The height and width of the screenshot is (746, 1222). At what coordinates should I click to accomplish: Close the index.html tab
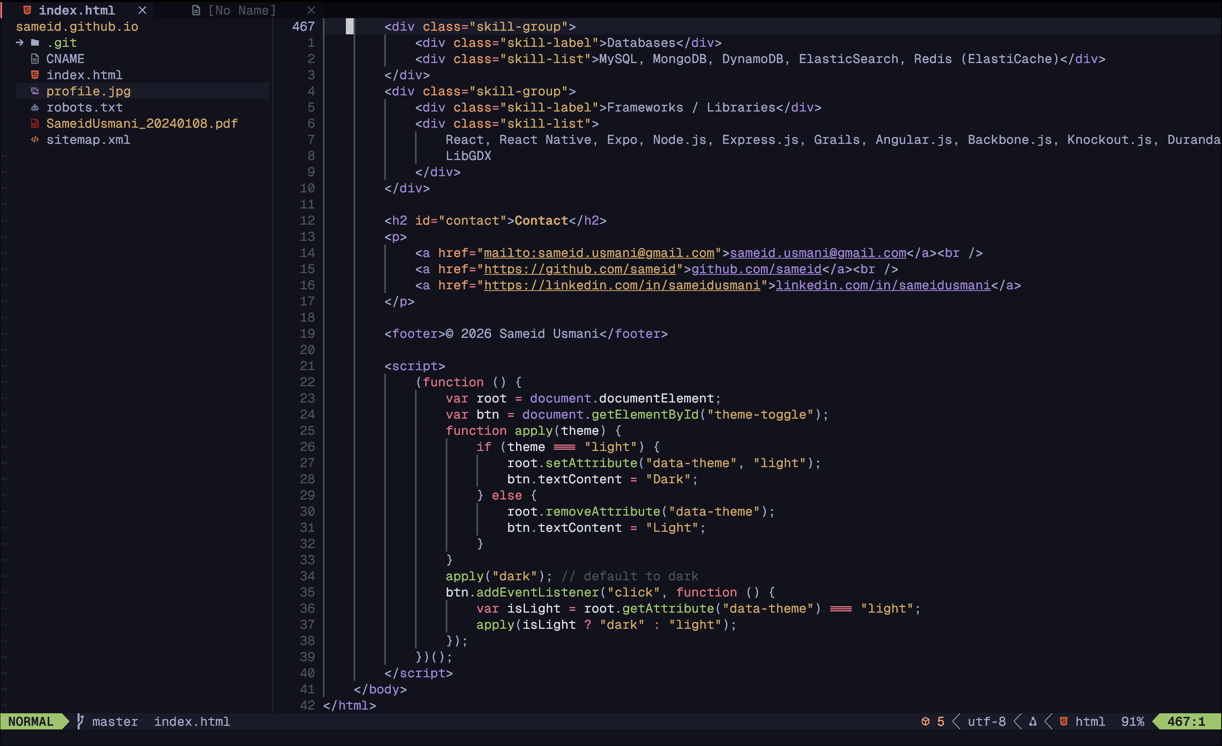pyautogui.click(x=142, y=10)
